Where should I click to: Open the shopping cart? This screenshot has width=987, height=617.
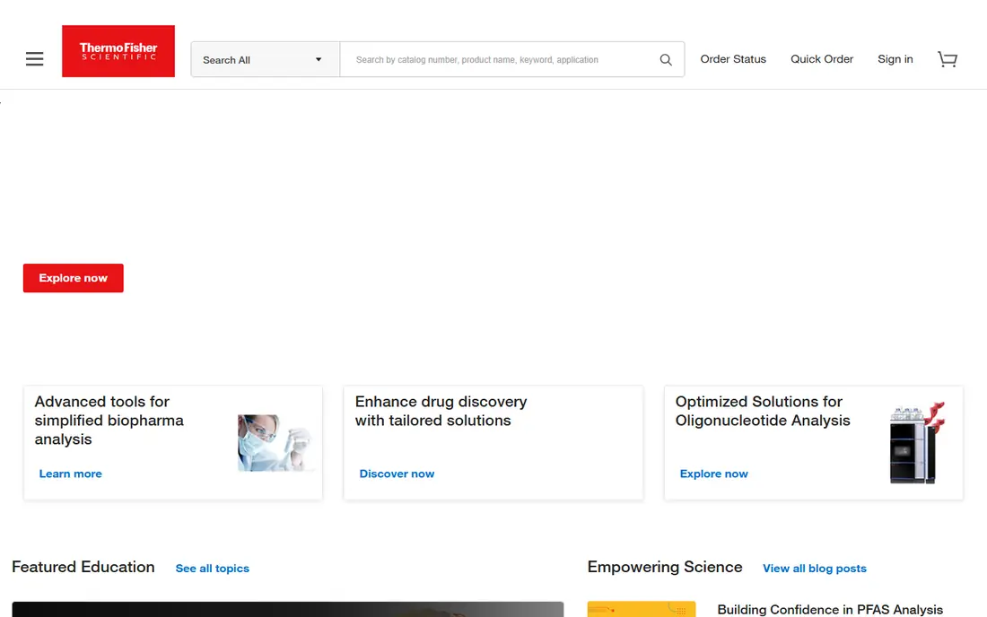pos(948,59)
